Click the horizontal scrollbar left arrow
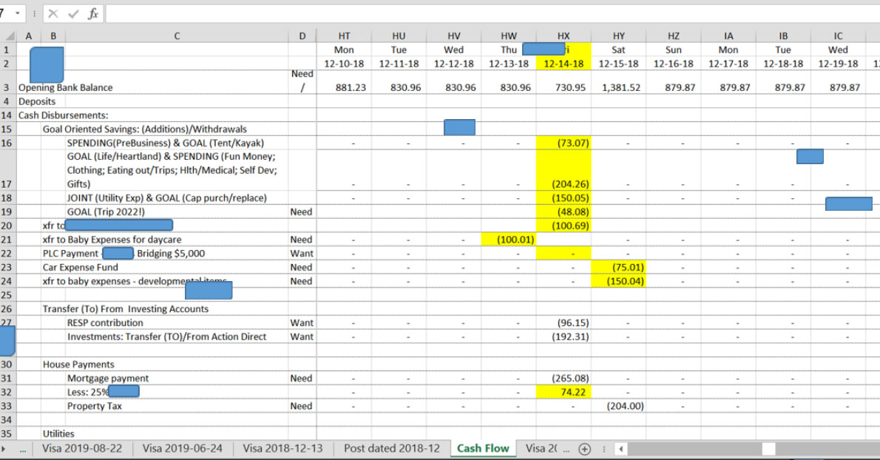Image resolution: width=880 pixels, height=460 pixels. click(621, 448)
